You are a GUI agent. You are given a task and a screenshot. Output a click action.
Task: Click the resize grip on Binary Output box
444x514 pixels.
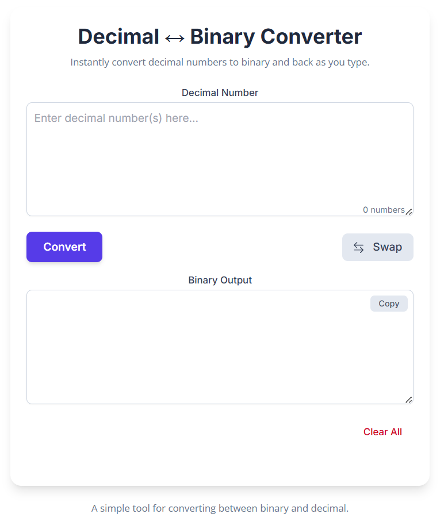[409, 400]
